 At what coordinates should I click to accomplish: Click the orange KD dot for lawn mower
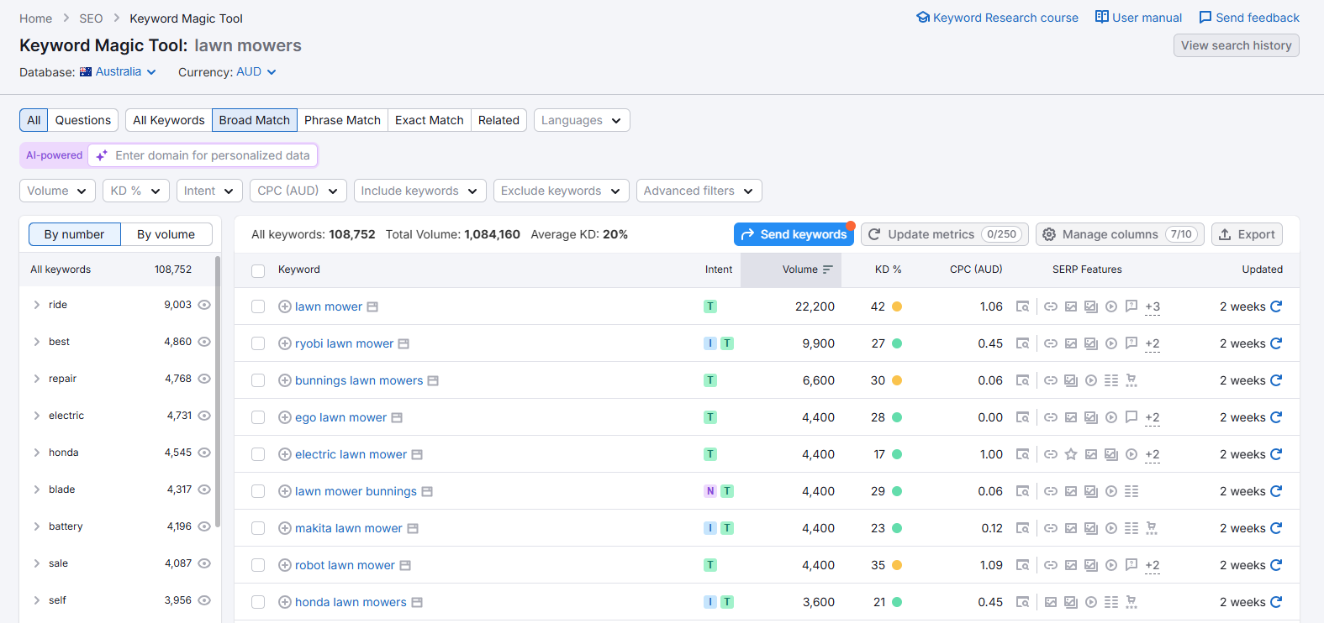tap(897, 306)
